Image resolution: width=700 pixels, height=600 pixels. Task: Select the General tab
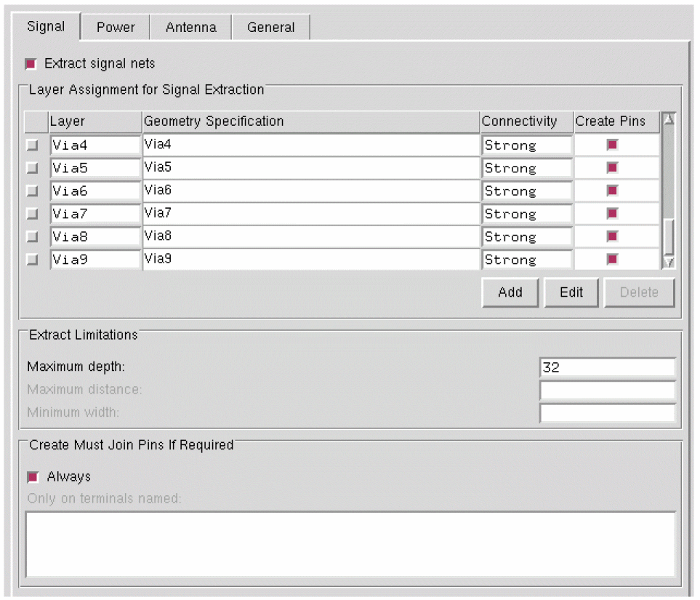pos(270,28)
